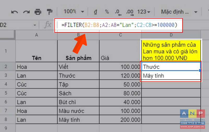The image size is (209, 132).
Task: Select row 9 header
Action: tap(8, 128)
